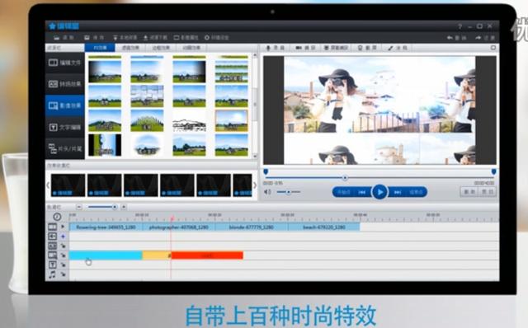Open the second effects category tab

tap(130, 48)
